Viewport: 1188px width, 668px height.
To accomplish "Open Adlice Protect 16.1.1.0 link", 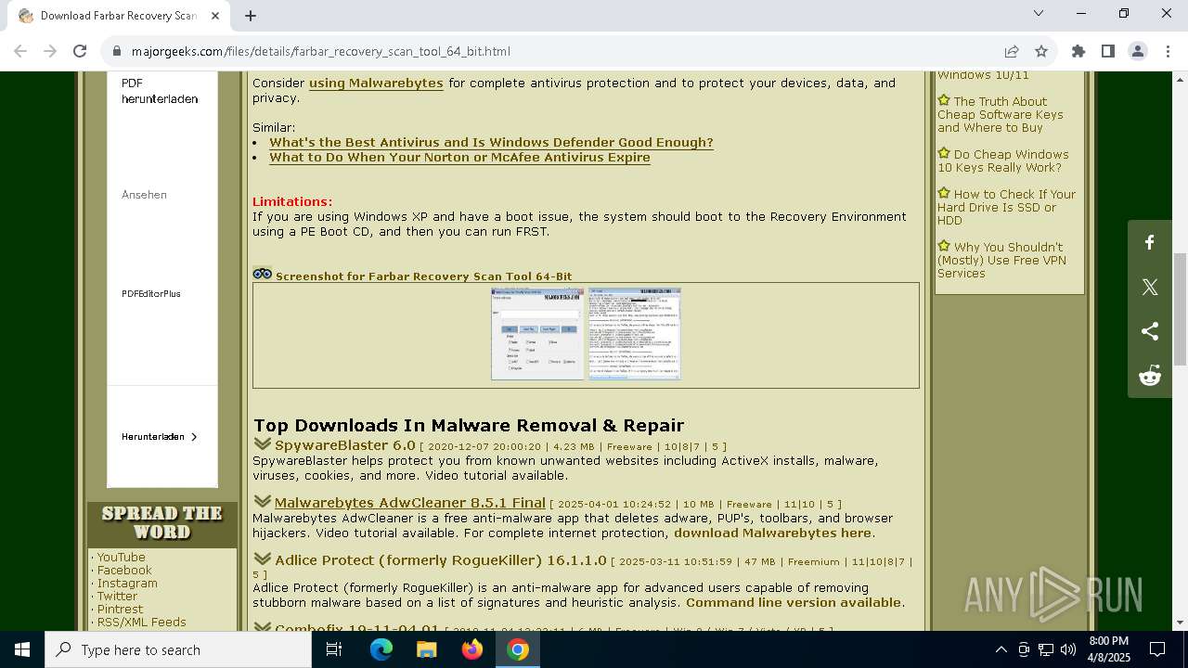I will coord(441,560).
